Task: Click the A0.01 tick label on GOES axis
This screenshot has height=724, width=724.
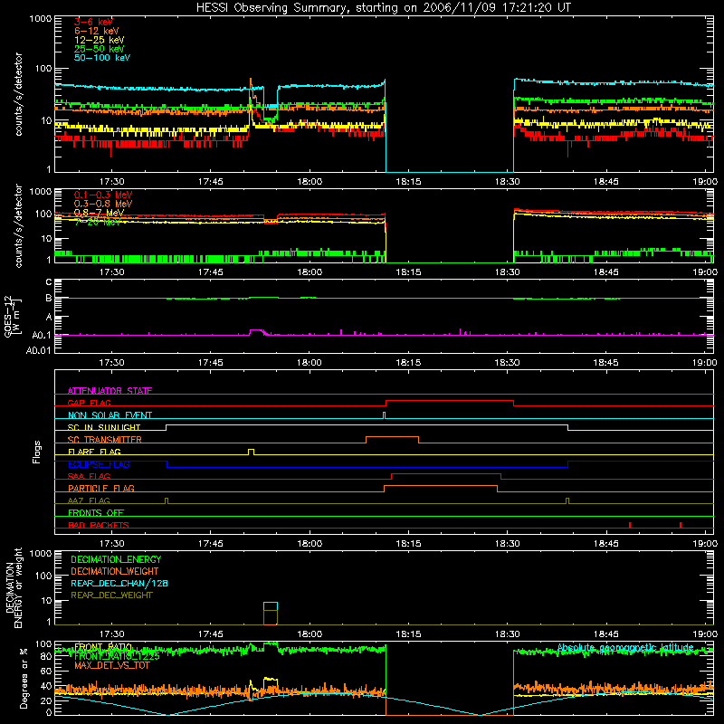Action: (38, 351)
